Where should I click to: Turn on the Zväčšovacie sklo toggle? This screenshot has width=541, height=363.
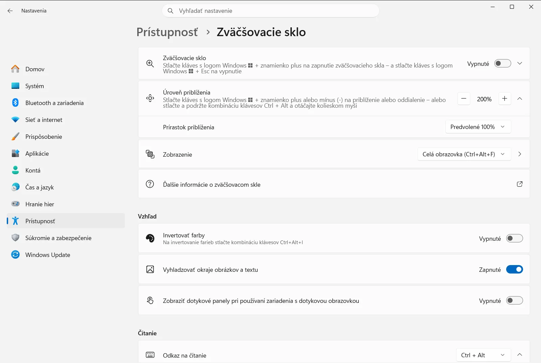pyautogui.click(x=503, y=63)
